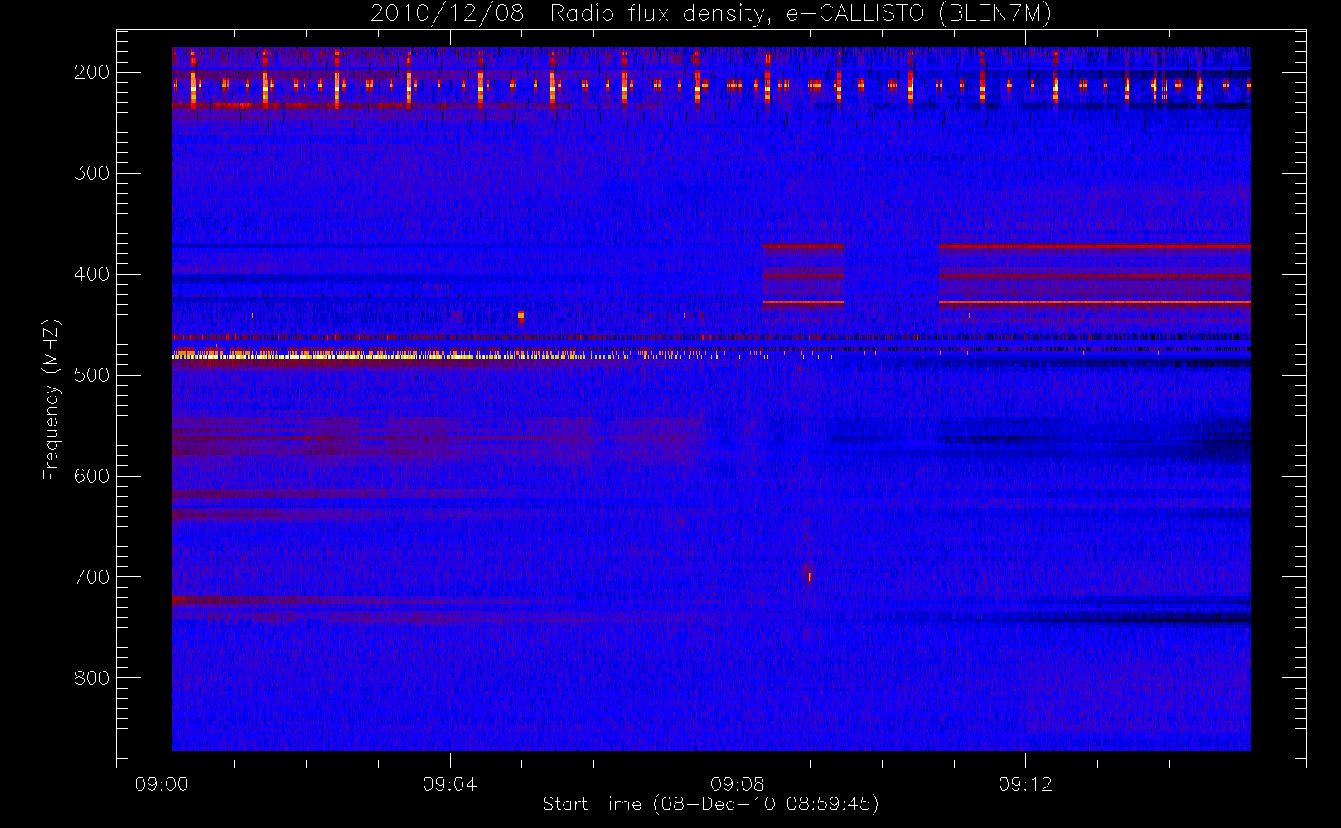Viewport: 1341px width, 828px height.
Task: Click the 'Start Time (08-Dec-10 08:59:45)' label
Action: pos(710,804)
